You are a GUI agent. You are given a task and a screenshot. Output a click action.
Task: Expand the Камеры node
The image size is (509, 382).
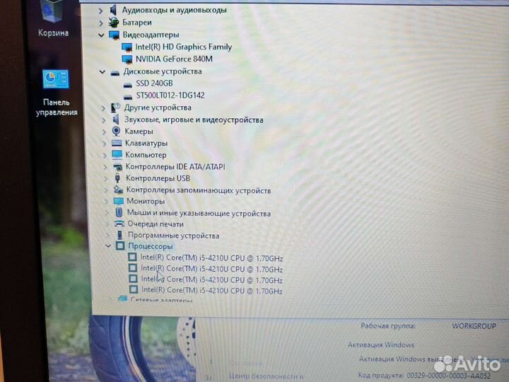tap(104, 132)
